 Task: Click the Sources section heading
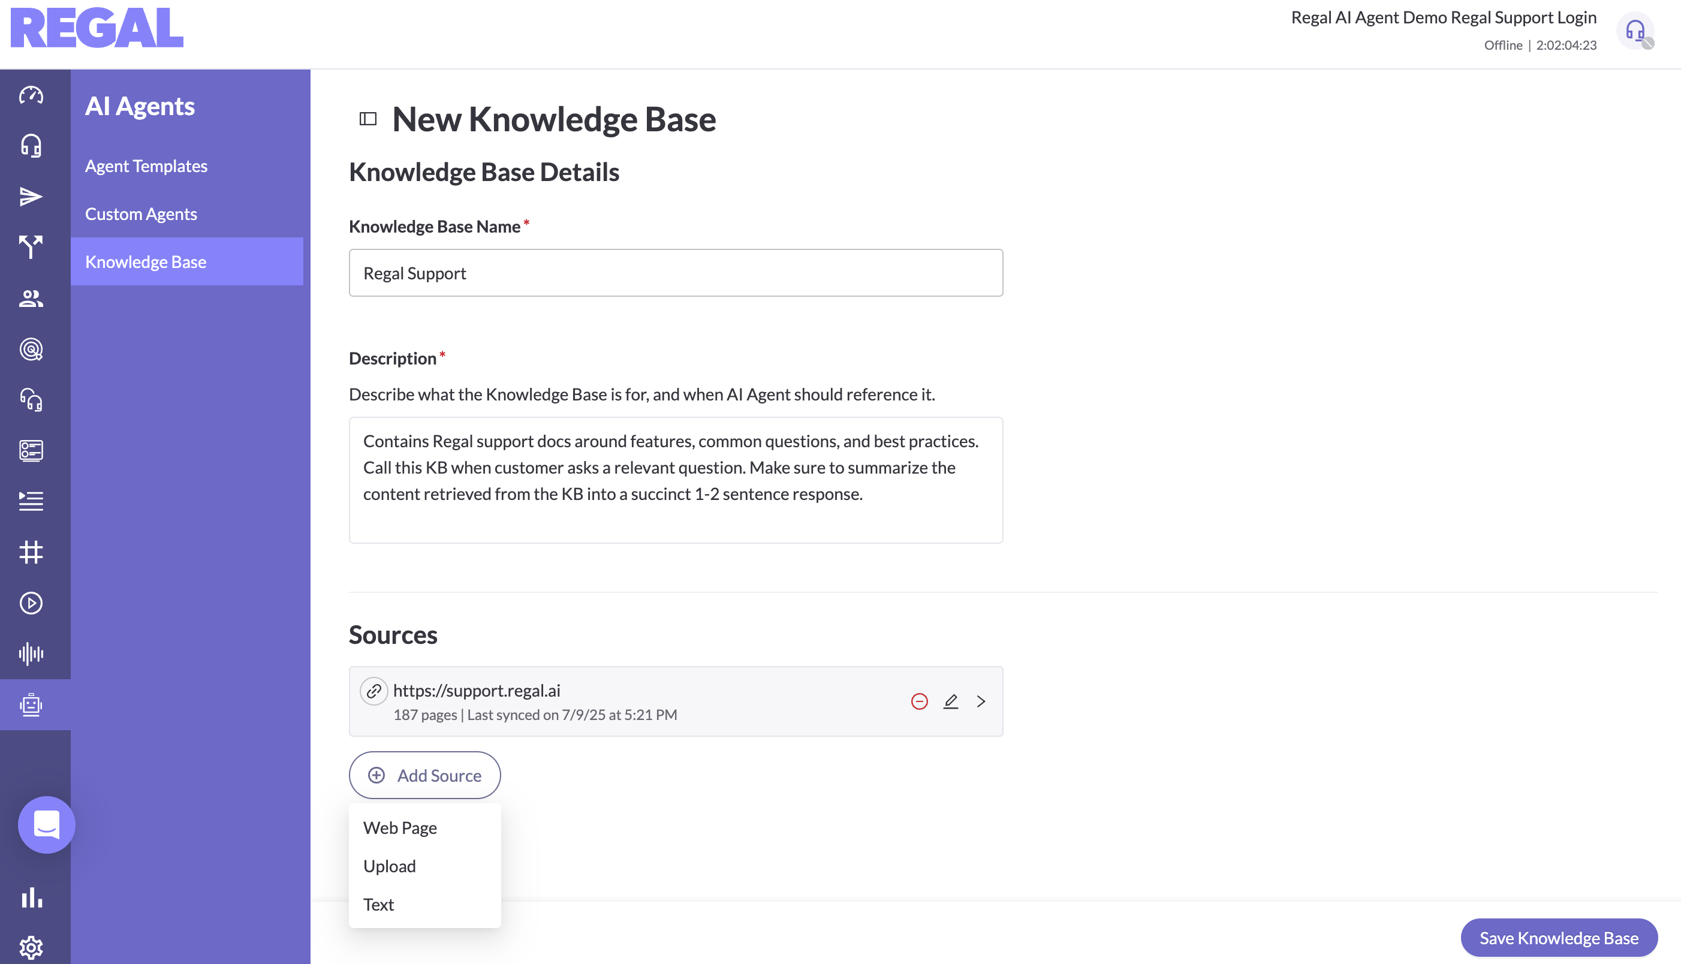[393, 634]
